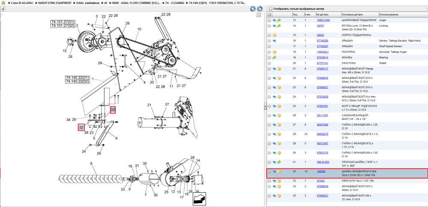This screenshot has width=428, height=207.
Task: Click the blue back arrow for row 28
Action: click(x=274, y=134)
